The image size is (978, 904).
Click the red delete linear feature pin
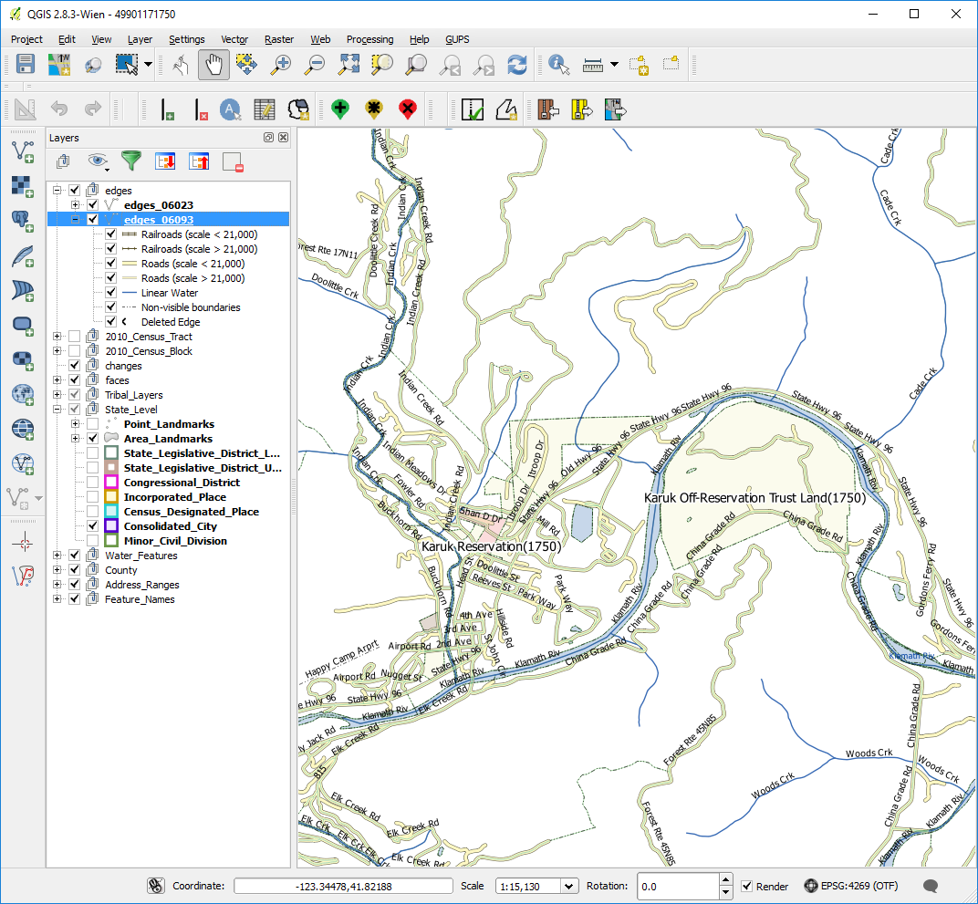tap(408, 109)
